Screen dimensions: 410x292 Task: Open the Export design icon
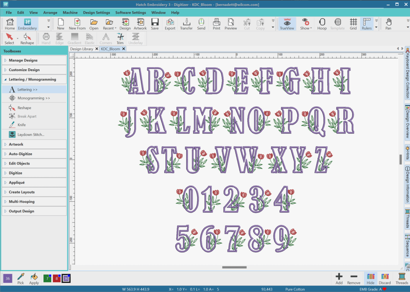click(170, 24)
